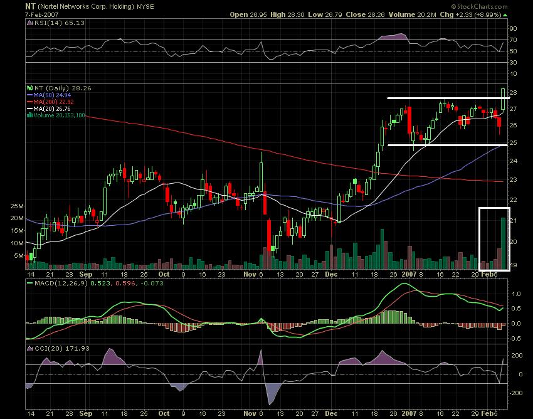
Task: Click the High 28.30 value
Action: click(288, 14)
